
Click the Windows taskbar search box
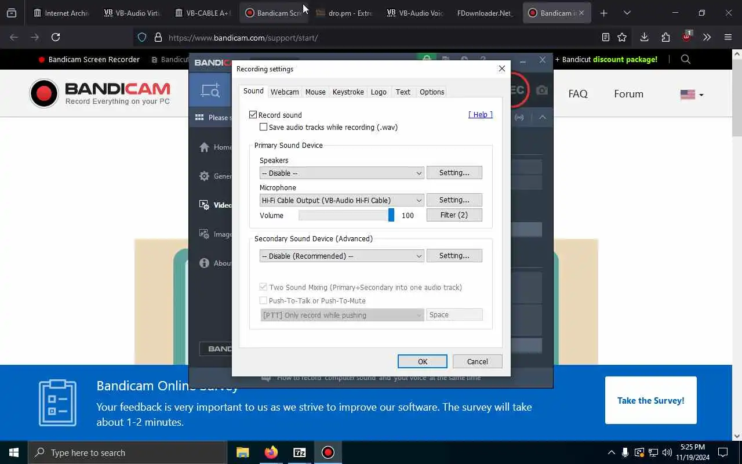[128, 452]
